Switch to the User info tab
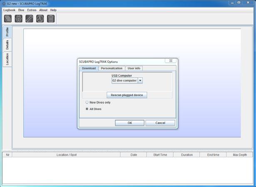The image size is (256, 187). (x=134, y=68)
